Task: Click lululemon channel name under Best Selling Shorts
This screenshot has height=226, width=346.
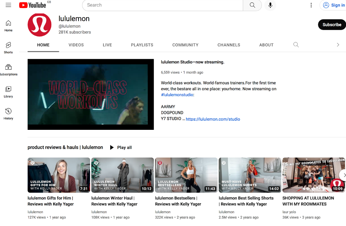Action: [x=226, y=212]
